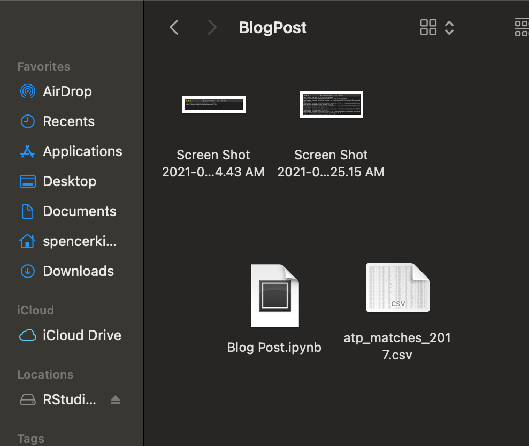Click the iCloud section header
Screen dimensions: 529x446
click(35, 310)
